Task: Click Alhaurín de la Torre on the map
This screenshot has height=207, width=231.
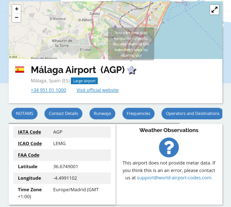Action: (62, 43)
